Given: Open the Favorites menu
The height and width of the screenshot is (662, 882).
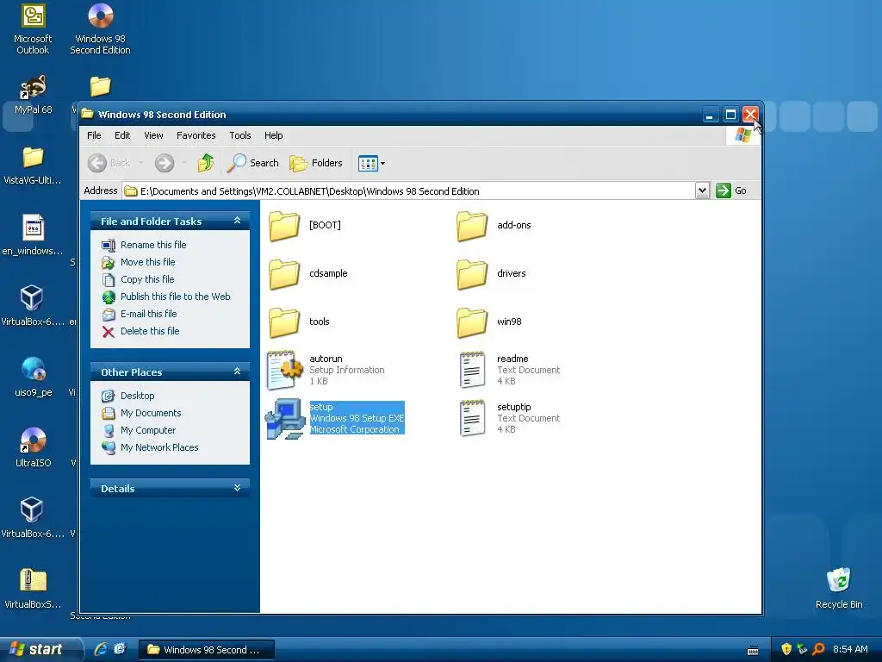Looking at the screenshot, I should pos(196,135).
